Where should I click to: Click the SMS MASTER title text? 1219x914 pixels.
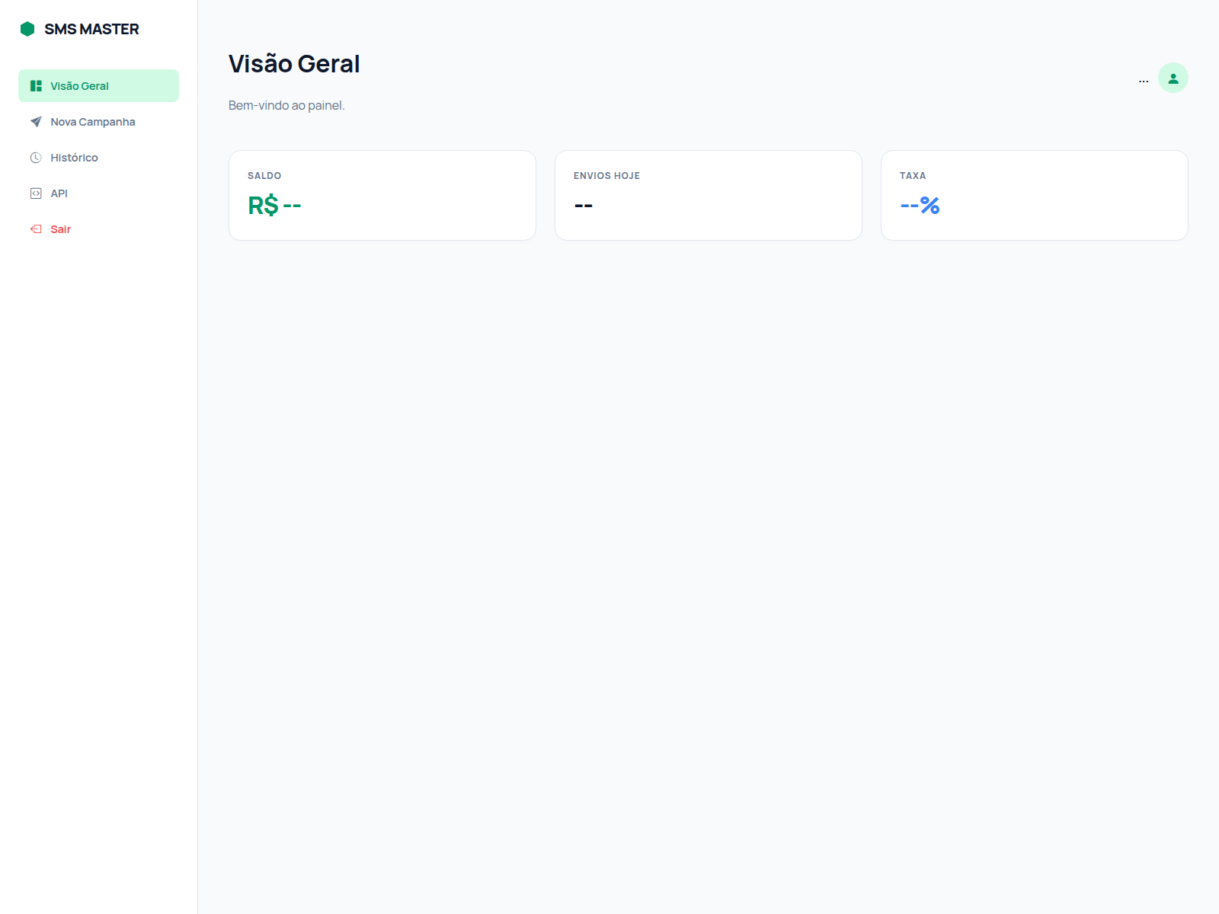pyautogui.click(x=92, y=28)
